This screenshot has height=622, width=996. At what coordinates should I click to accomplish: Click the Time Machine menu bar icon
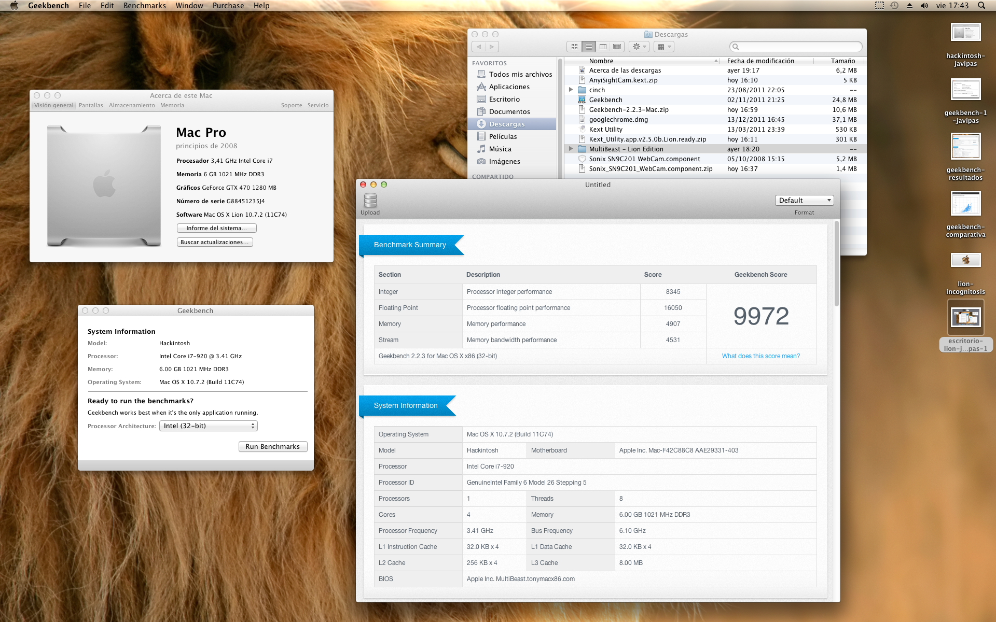pyautogui.click(x=894, y=6)
